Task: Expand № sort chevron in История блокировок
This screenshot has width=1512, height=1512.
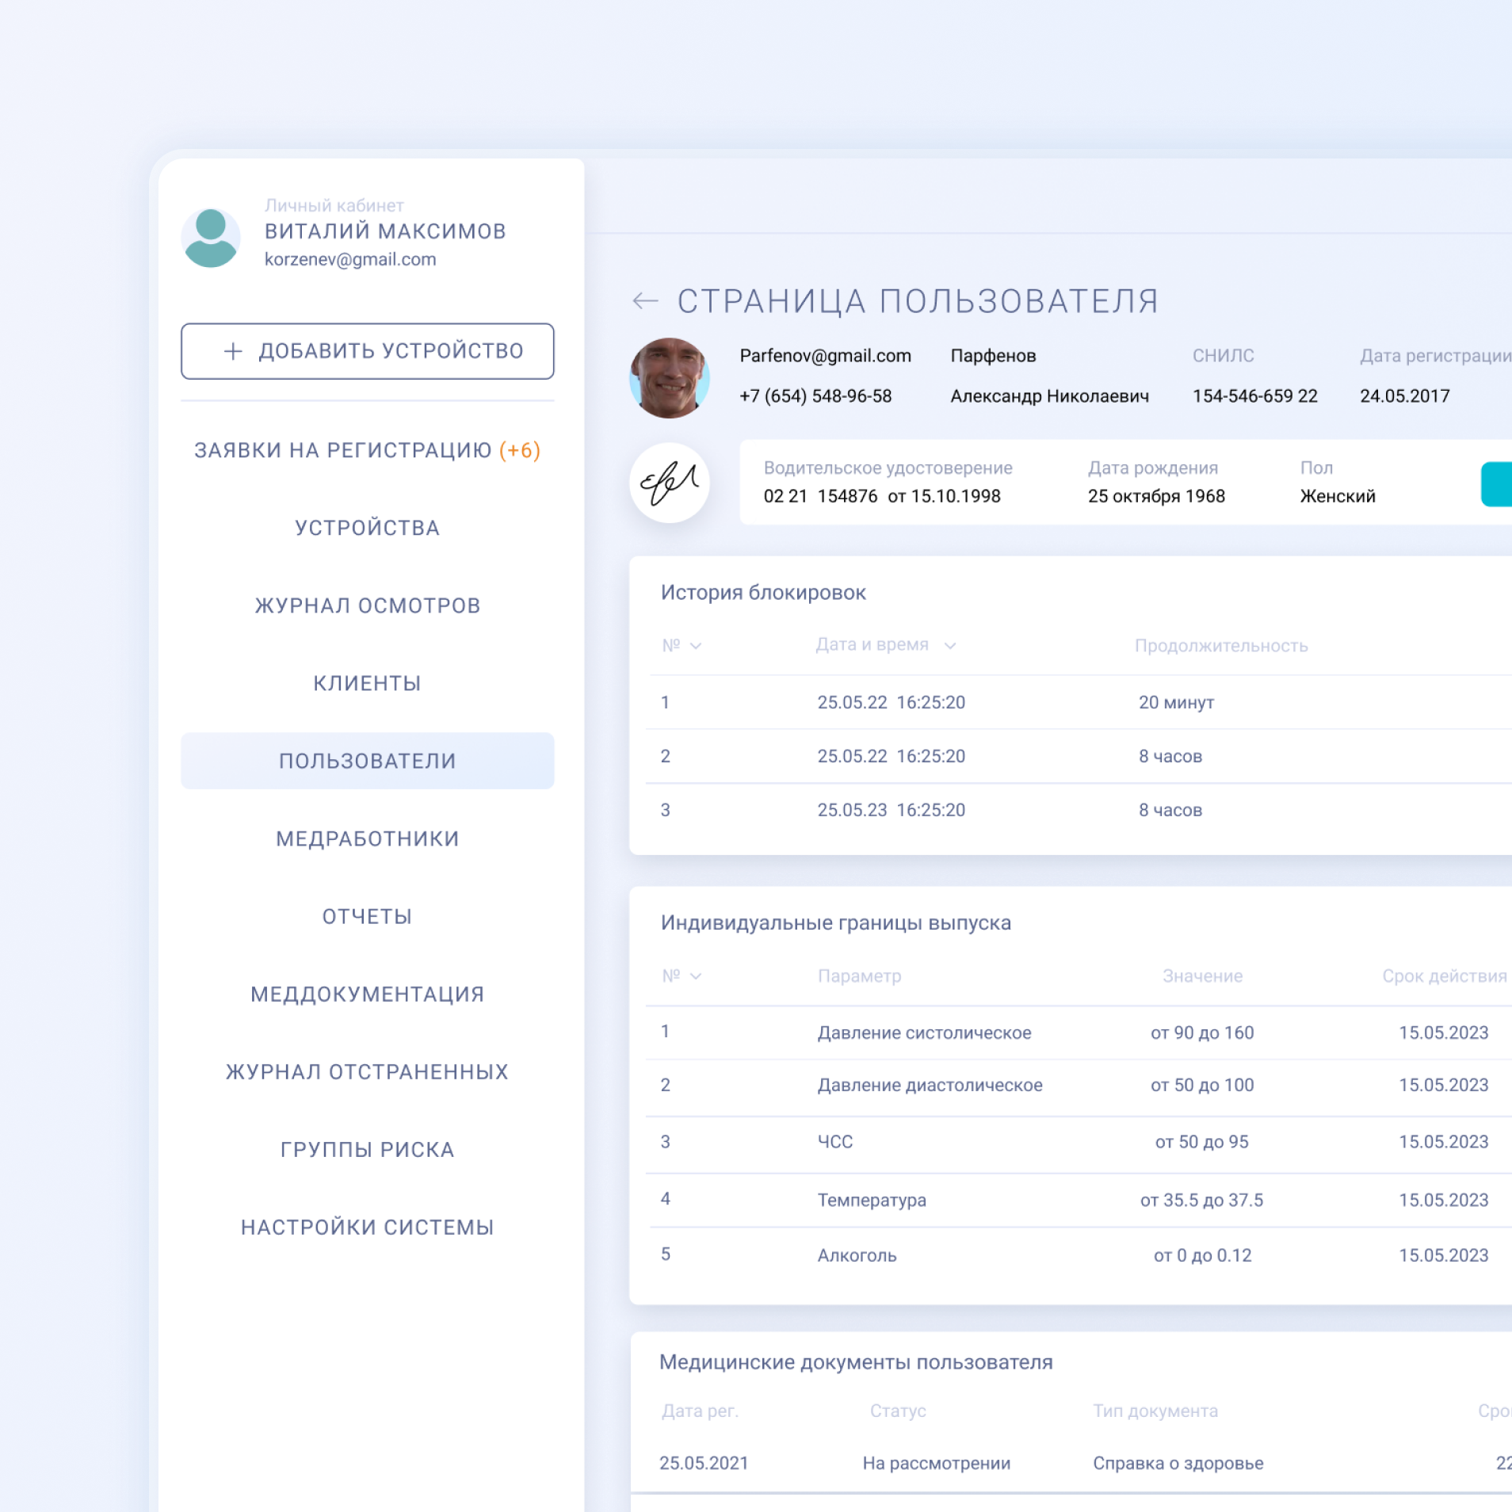Action: (x=696, y=646)
